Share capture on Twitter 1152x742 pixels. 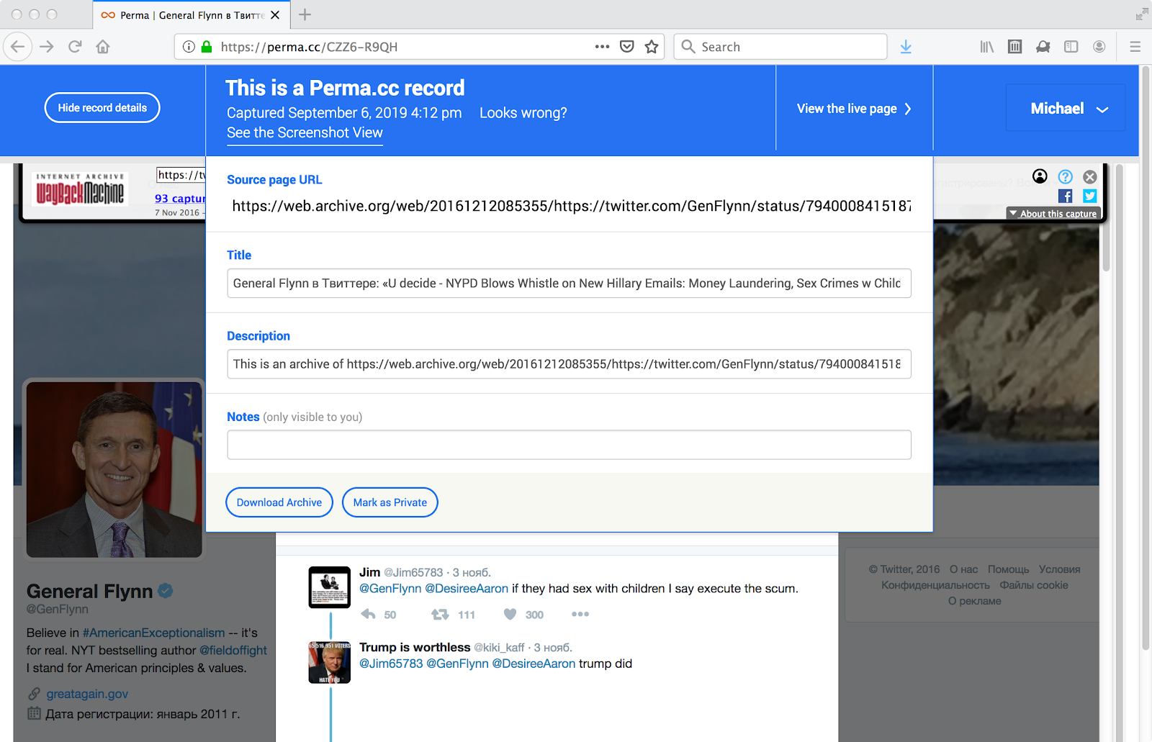pos(1090,196)
